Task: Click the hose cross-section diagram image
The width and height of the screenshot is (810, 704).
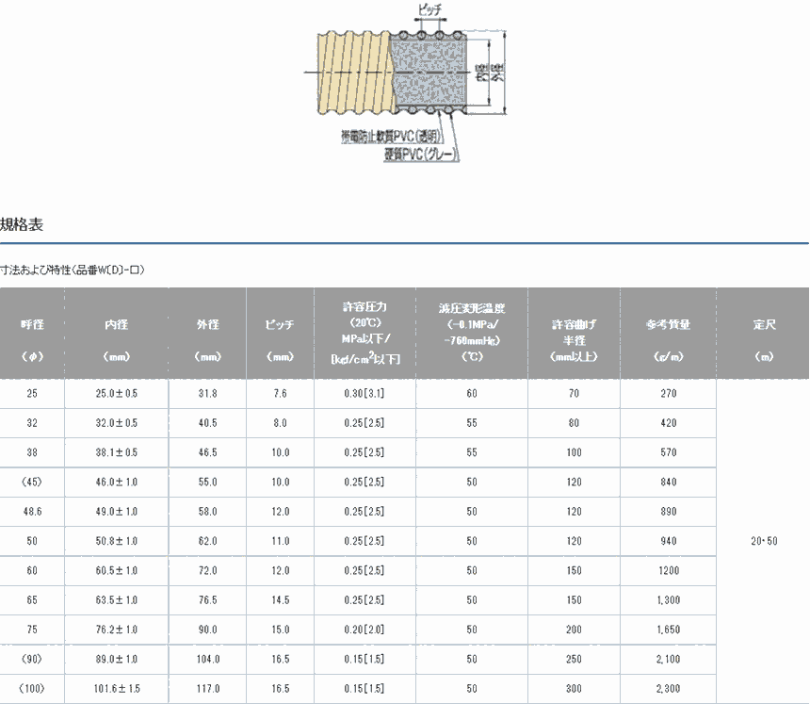Action: tap(405, 85)
